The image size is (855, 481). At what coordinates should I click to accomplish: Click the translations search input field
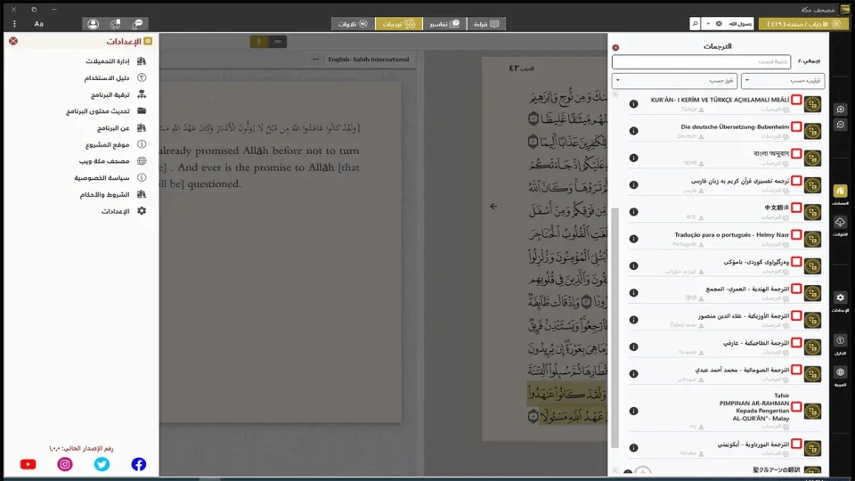(701, 62)
